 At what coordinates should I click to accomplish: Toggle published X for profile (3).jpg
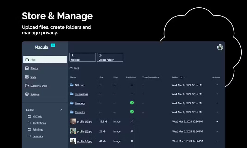[132, 131]
